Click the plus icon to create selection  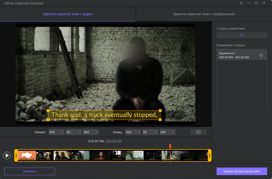pos(242,35)
